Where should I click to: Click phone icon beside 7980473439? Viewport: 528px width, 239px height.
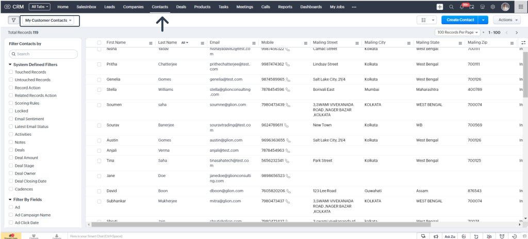pos(288,105)
